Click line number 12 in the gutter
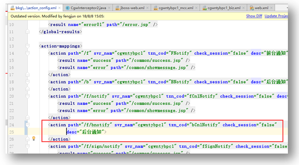 point(11,39)
